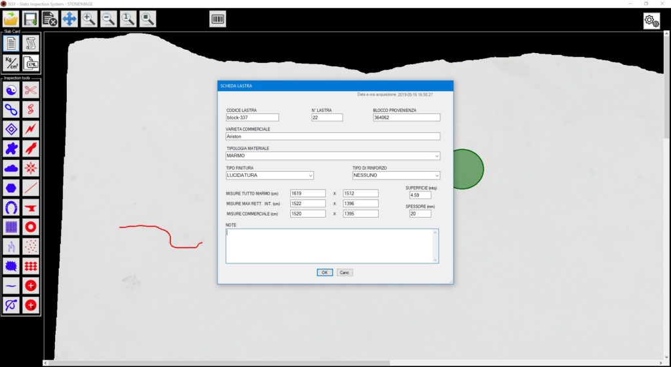Screen dimensions: 671x367
Task: Click the NOTE text area
Action: (332, 246)
